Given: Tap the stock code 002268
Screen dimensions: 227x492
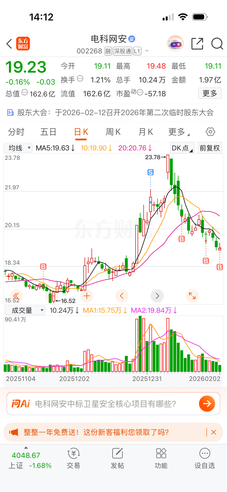Looking at the screenshot, I should (89, 51).
